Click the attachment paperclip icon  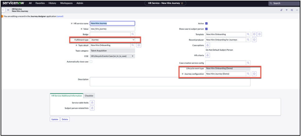pos(281,10)
